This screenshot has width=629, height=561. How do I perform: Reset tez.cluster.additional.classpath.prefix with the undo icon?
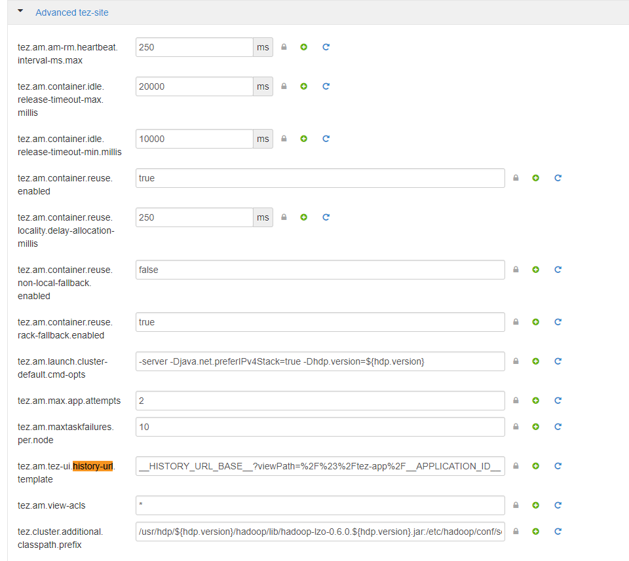(x=558, y=532)
